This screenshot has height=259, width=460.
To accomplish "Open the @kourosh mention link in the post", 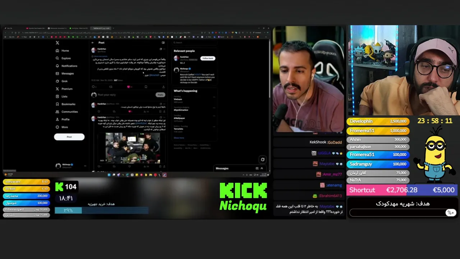I will (154, 75).
